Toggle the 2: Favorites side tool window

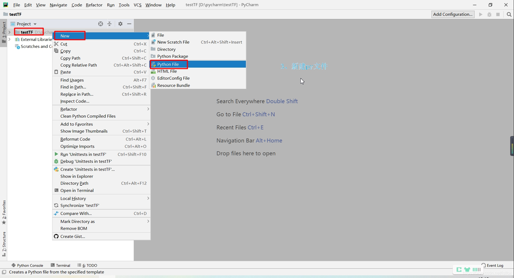point(4,213)
